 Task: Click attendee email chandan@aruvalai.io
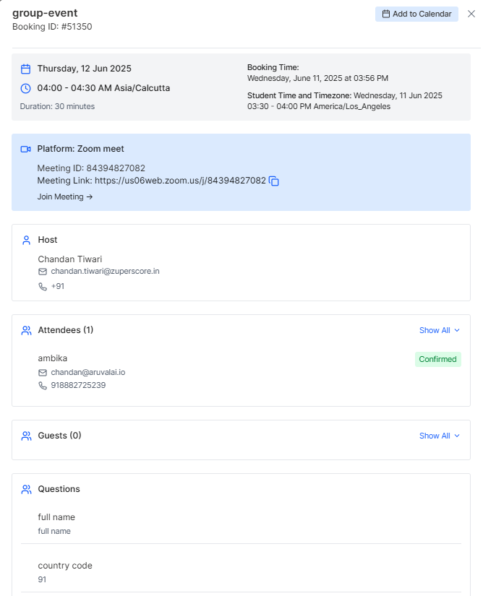[x=87, y=372]
